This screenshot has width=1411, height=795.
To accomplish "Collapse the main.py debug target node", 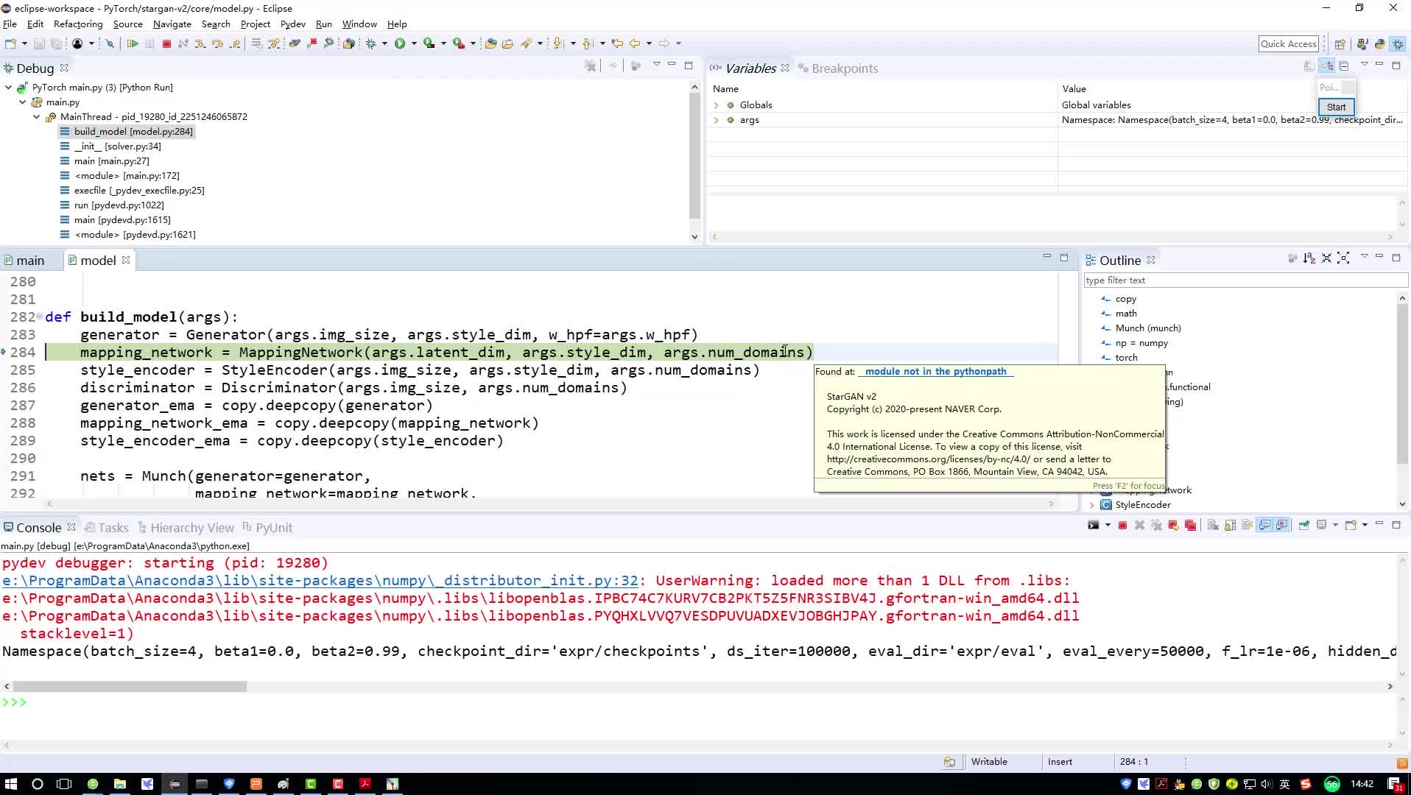I will 22,102.
